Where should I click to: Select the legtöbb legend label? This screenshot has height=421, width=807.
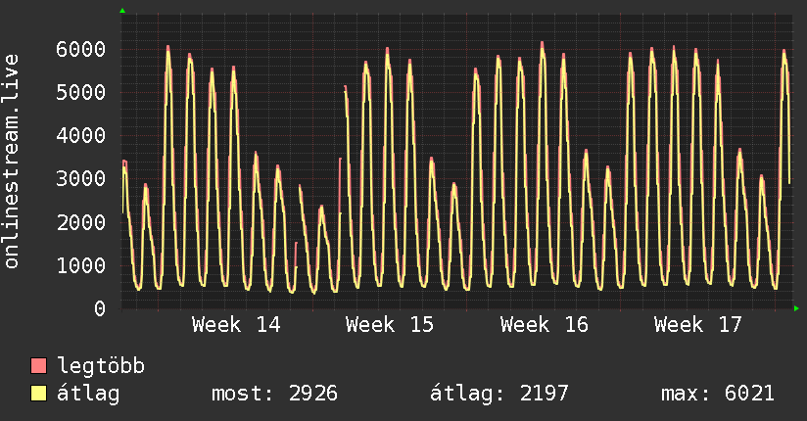click(x=101, y=365)
